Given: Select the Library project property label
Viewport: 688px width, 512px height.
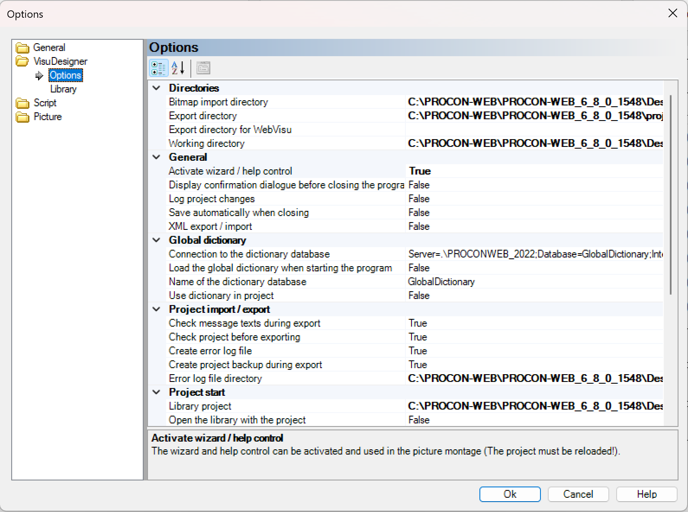Looking at the screenshot, I should 200,406.
